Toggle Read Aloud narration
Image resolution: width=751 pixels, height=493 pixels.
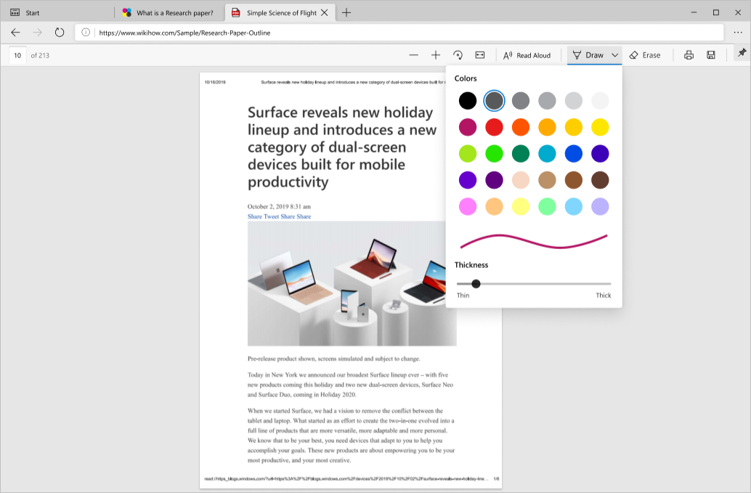click(x=528, y=54)
